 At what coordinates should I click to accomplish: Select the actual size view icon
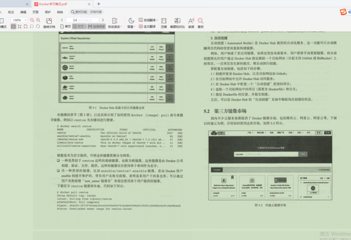pyautogui.click(x=13, y=27)
